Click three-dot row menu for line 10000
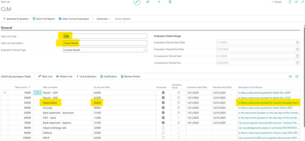Viewport: 305px width, 141px height. [x=38, y=93]
